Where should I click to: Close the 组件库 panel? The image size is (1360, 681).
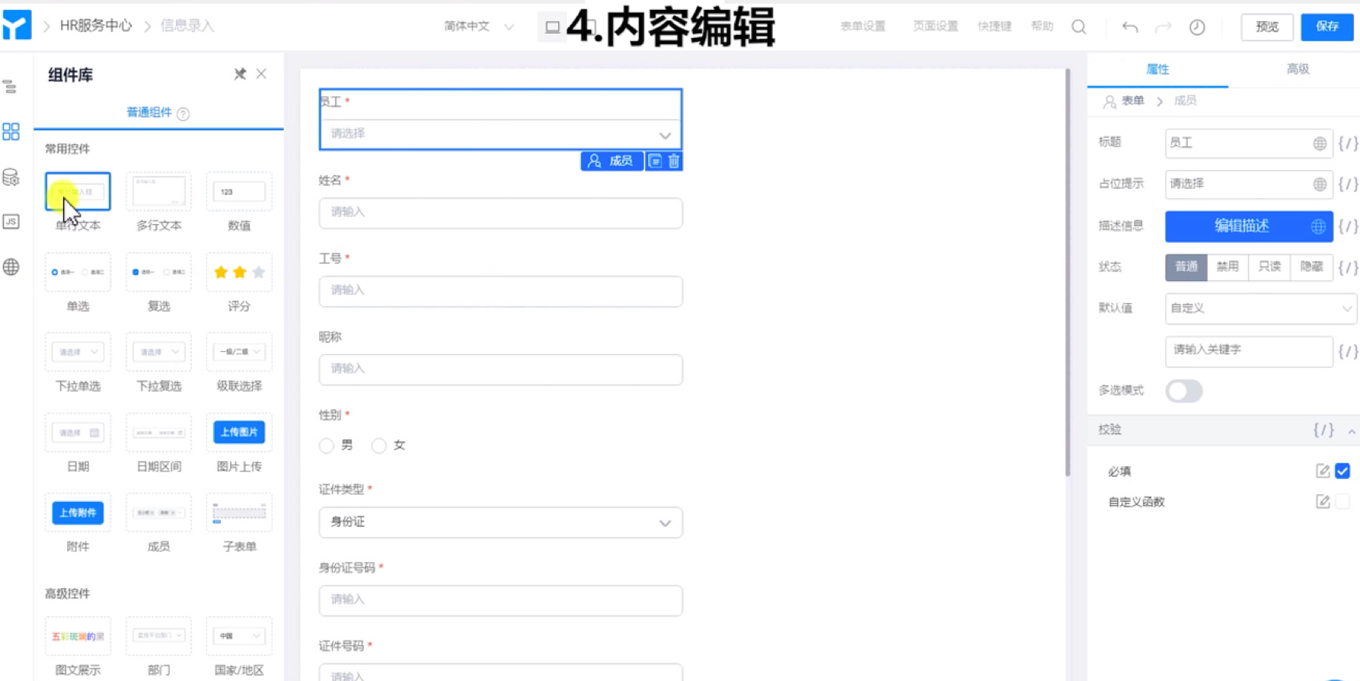pos(261,74)
